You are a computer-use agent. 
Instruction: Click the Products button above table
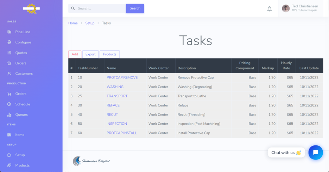point(109,54)
